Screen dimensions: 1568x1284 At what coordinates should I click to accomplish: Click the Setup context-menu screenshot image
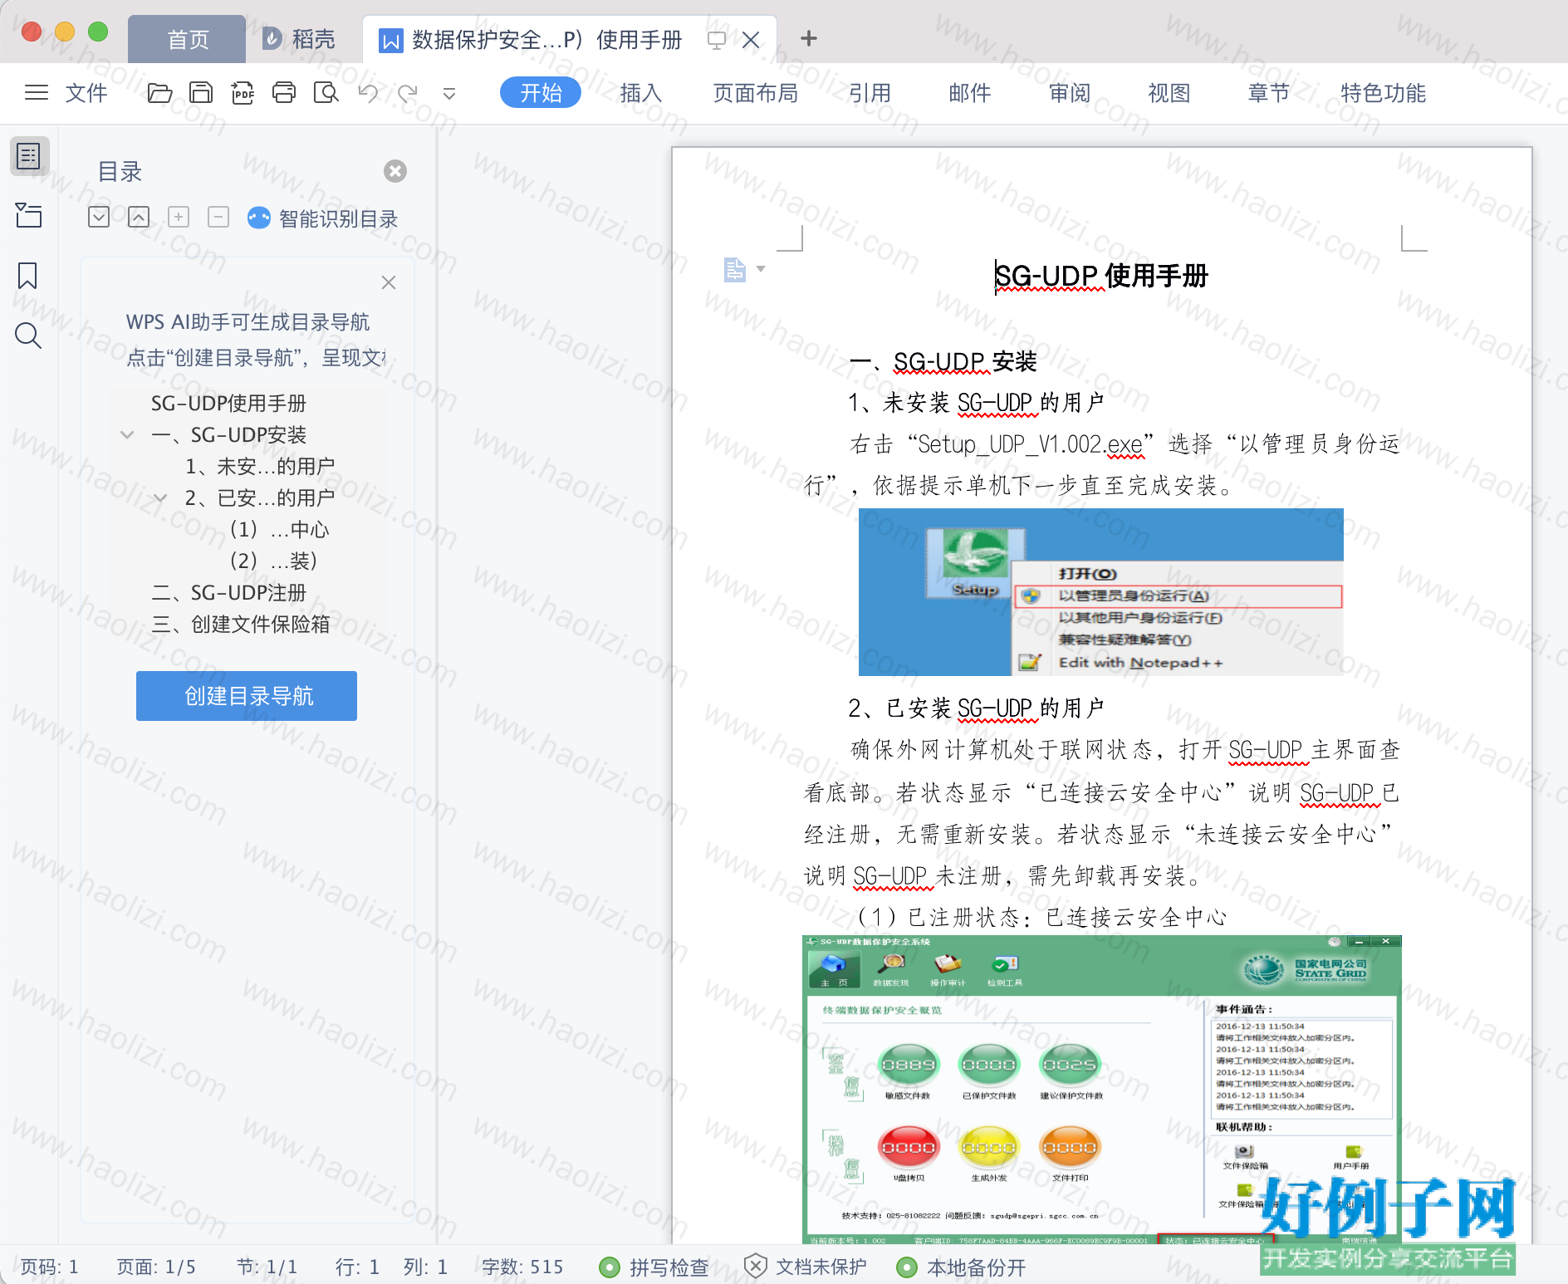1101,592
